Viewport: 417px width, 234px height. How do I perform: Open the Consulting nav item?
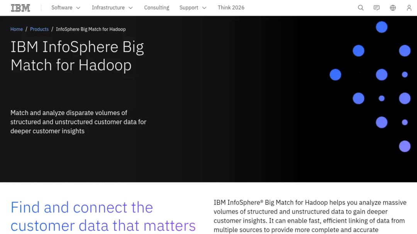pos(157,8)
